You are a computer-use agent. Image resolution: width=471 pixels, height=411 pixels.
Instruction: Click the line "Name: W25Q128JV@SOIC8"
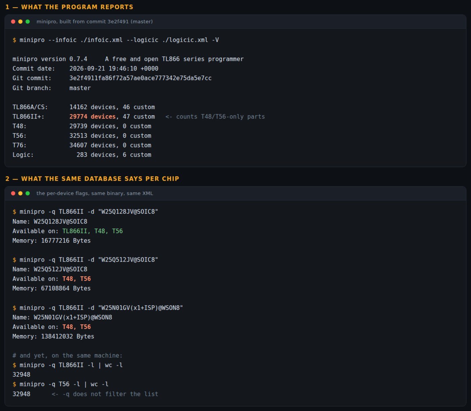coord(50,222)
